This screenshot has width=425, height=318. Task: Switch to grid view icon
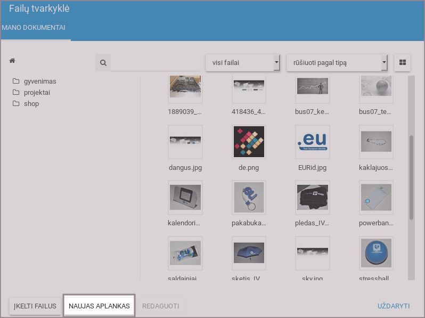pos(402,63)
